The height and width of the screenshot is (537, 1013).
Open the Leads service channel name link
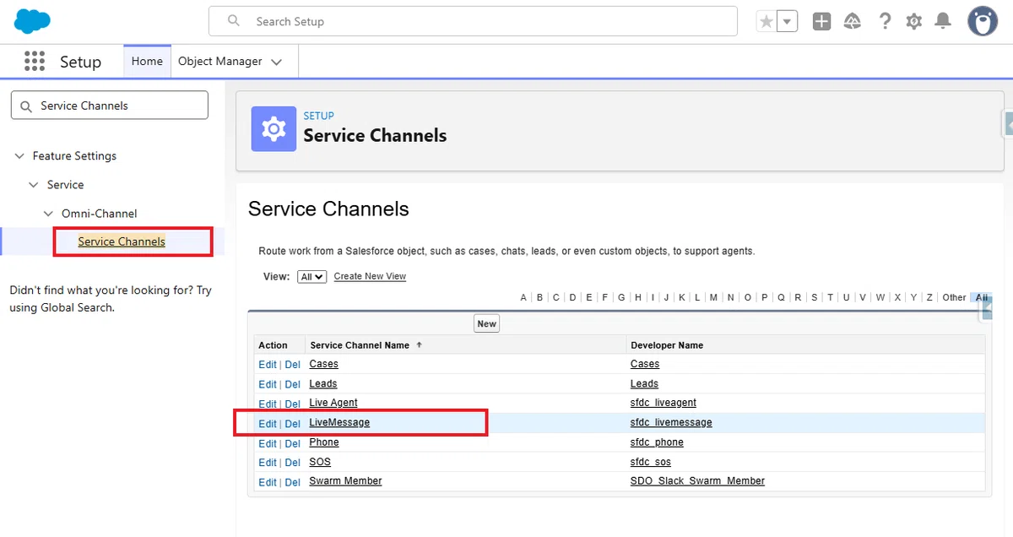point(323,383)
